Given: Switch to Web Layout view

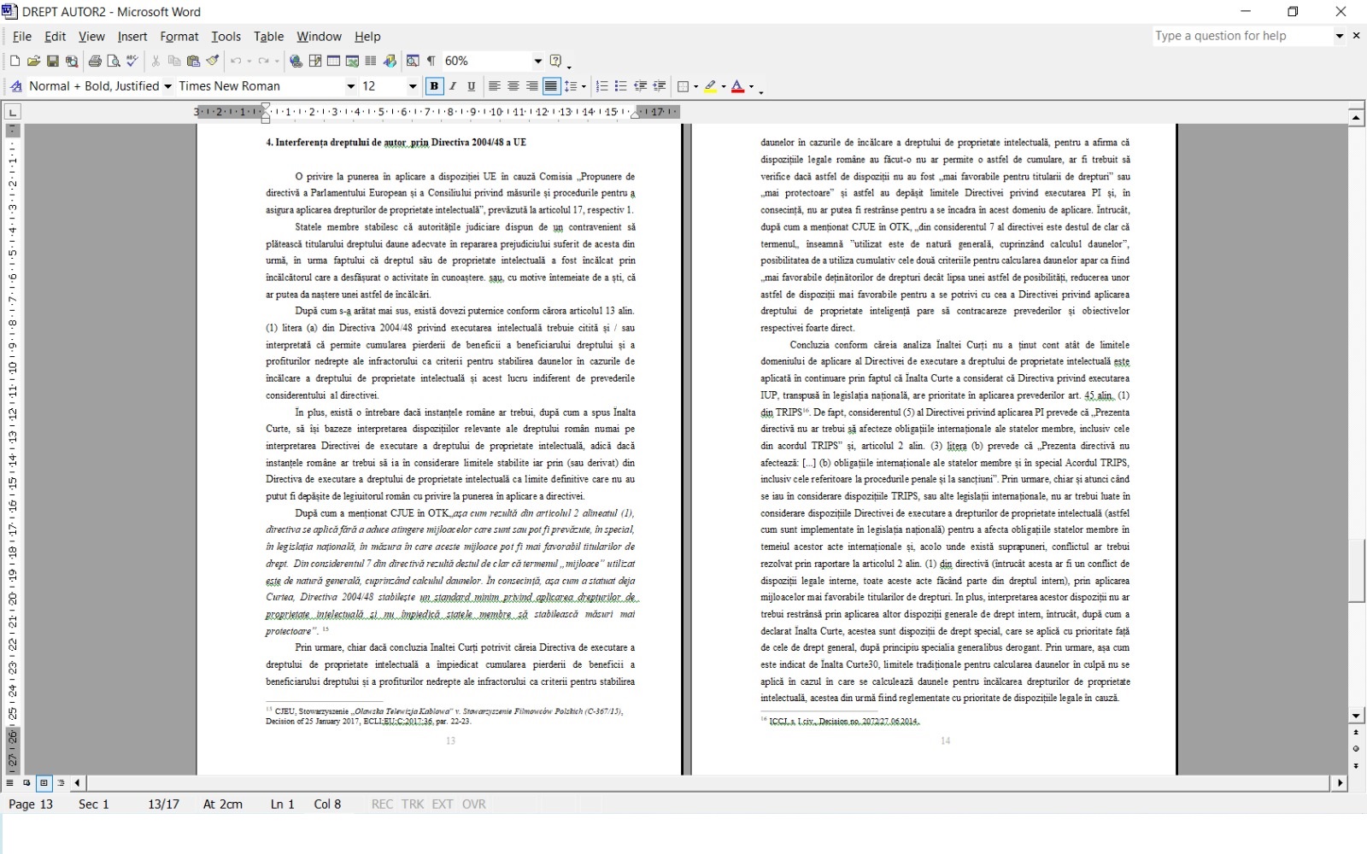Looking at the screenshot, I should pyautogui.click(x=26, y=782).
